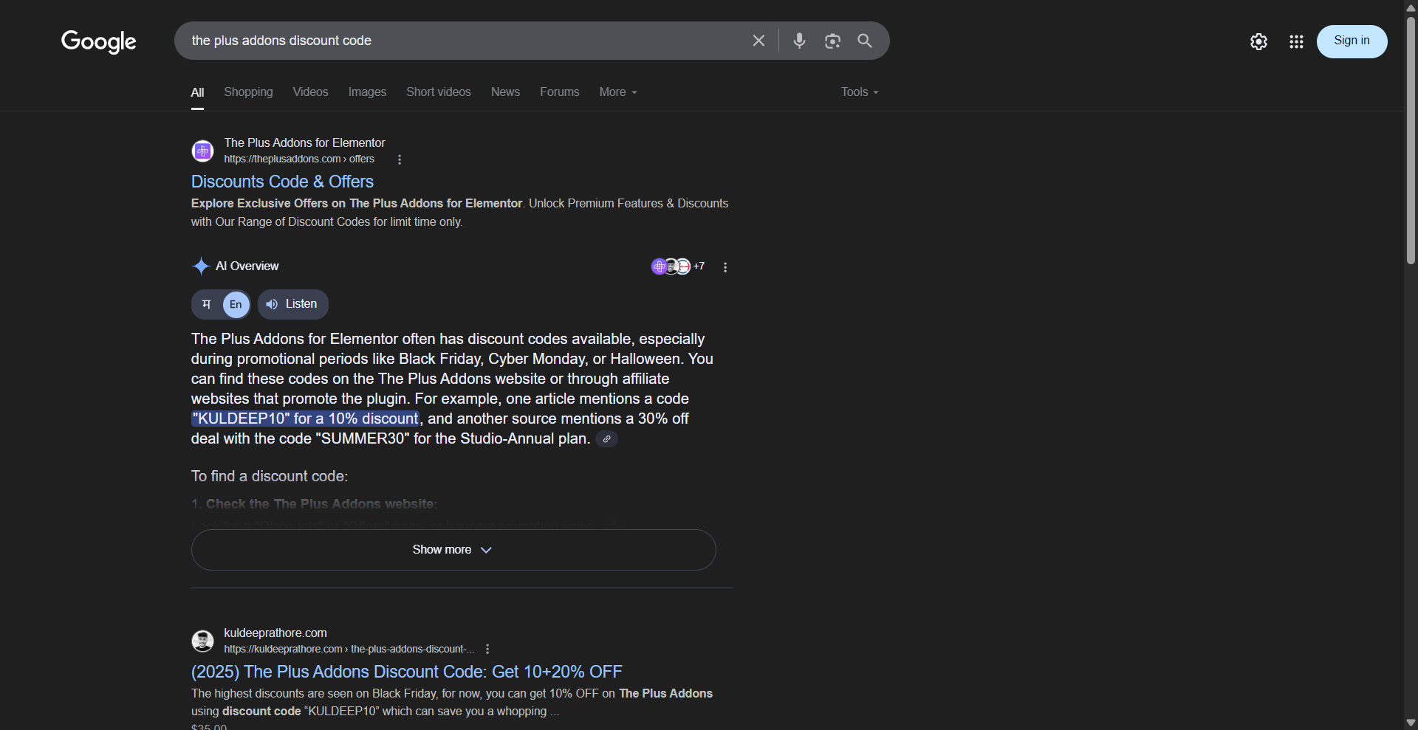Open options for kuldeeprathore.com result
1418x730 pixels.
[x=487, y=649]
